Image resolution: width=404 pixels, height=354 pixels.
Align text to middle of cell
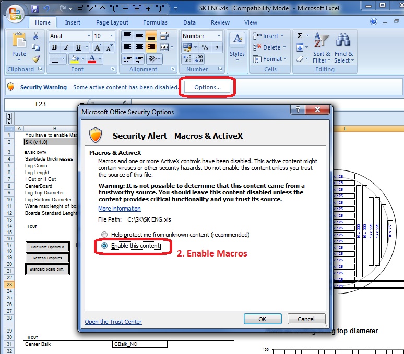139,36
